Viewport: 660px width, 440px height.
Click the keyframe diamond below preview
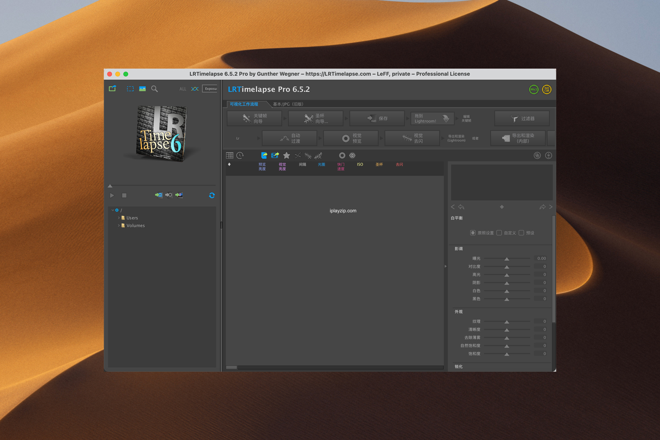click(x=502, y=207)
